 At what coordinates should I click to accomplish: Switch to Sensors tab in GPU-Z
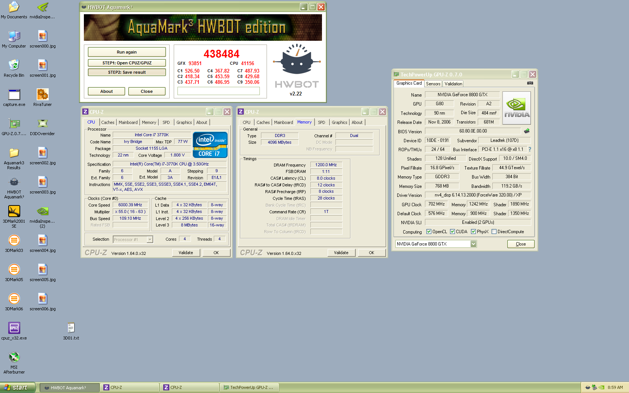433,84
